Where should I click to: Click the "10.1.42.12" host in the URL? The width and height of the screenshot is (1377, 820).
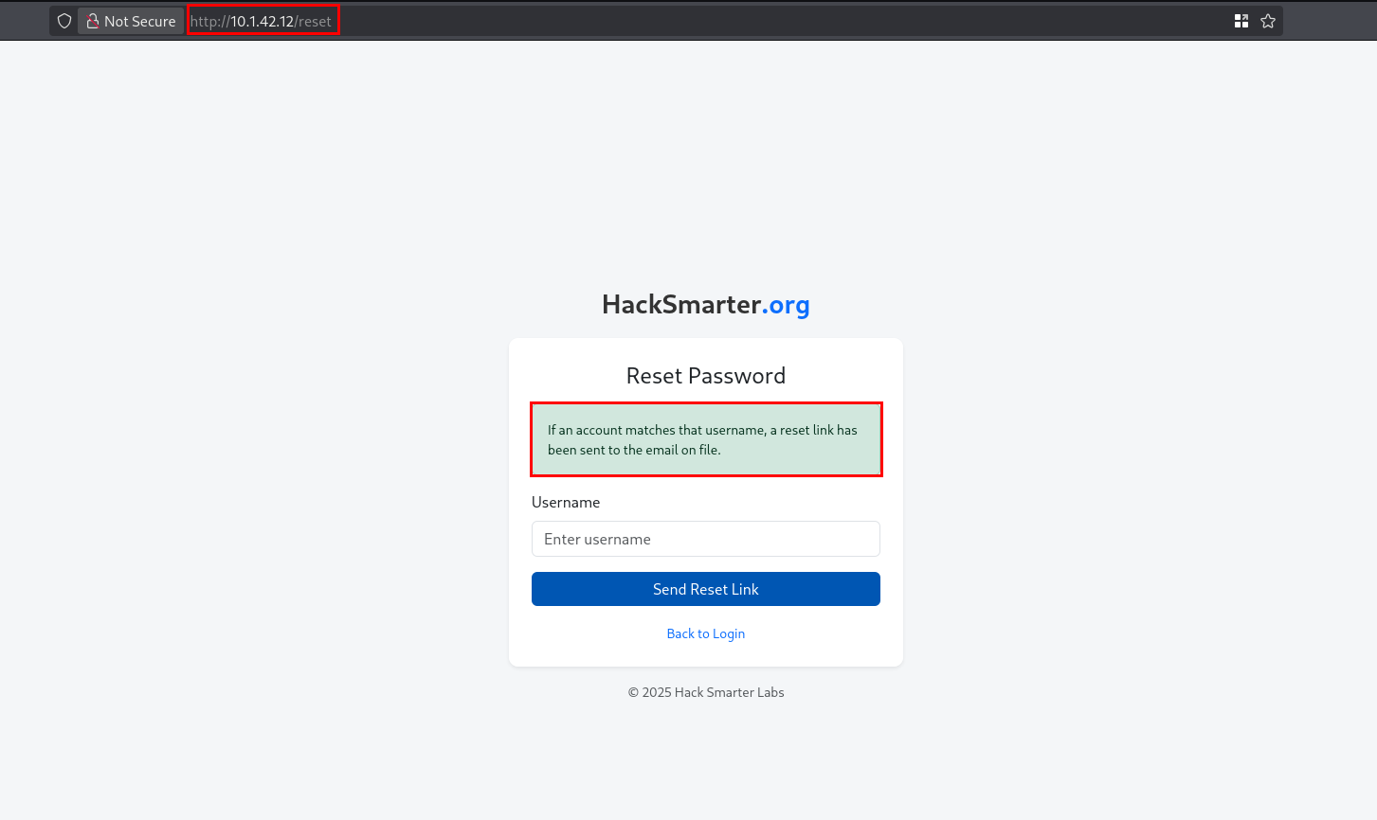(x=262, y=21)
